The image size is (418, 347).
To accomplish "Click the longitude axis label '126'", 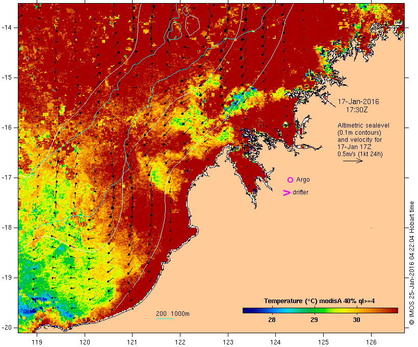I will (371, 342).
